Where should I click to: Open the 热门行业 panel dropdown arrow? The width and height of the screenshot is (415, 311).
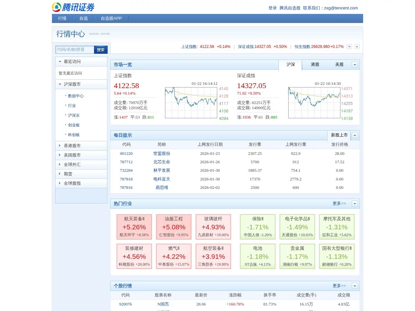[x=355, y=203]
